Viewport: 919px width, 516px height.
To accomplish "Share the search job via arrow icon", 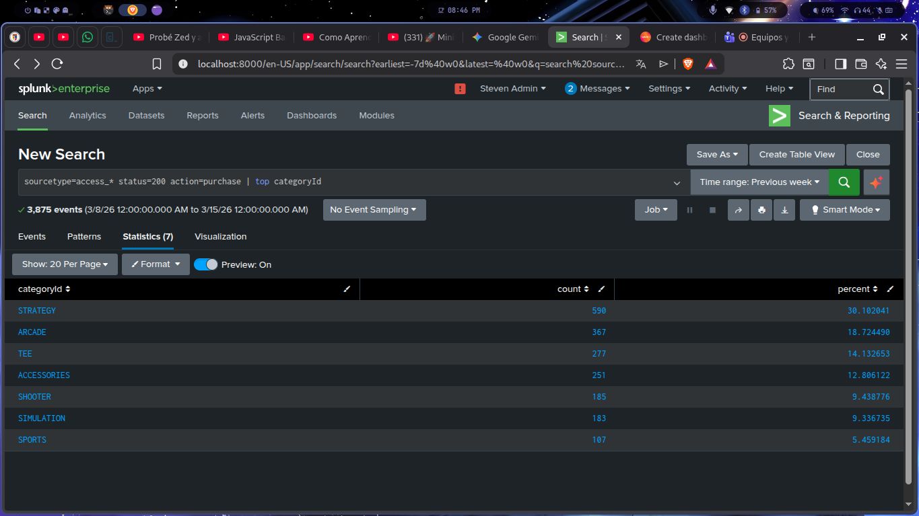I will pyautogui.click(x=738, y=210).
